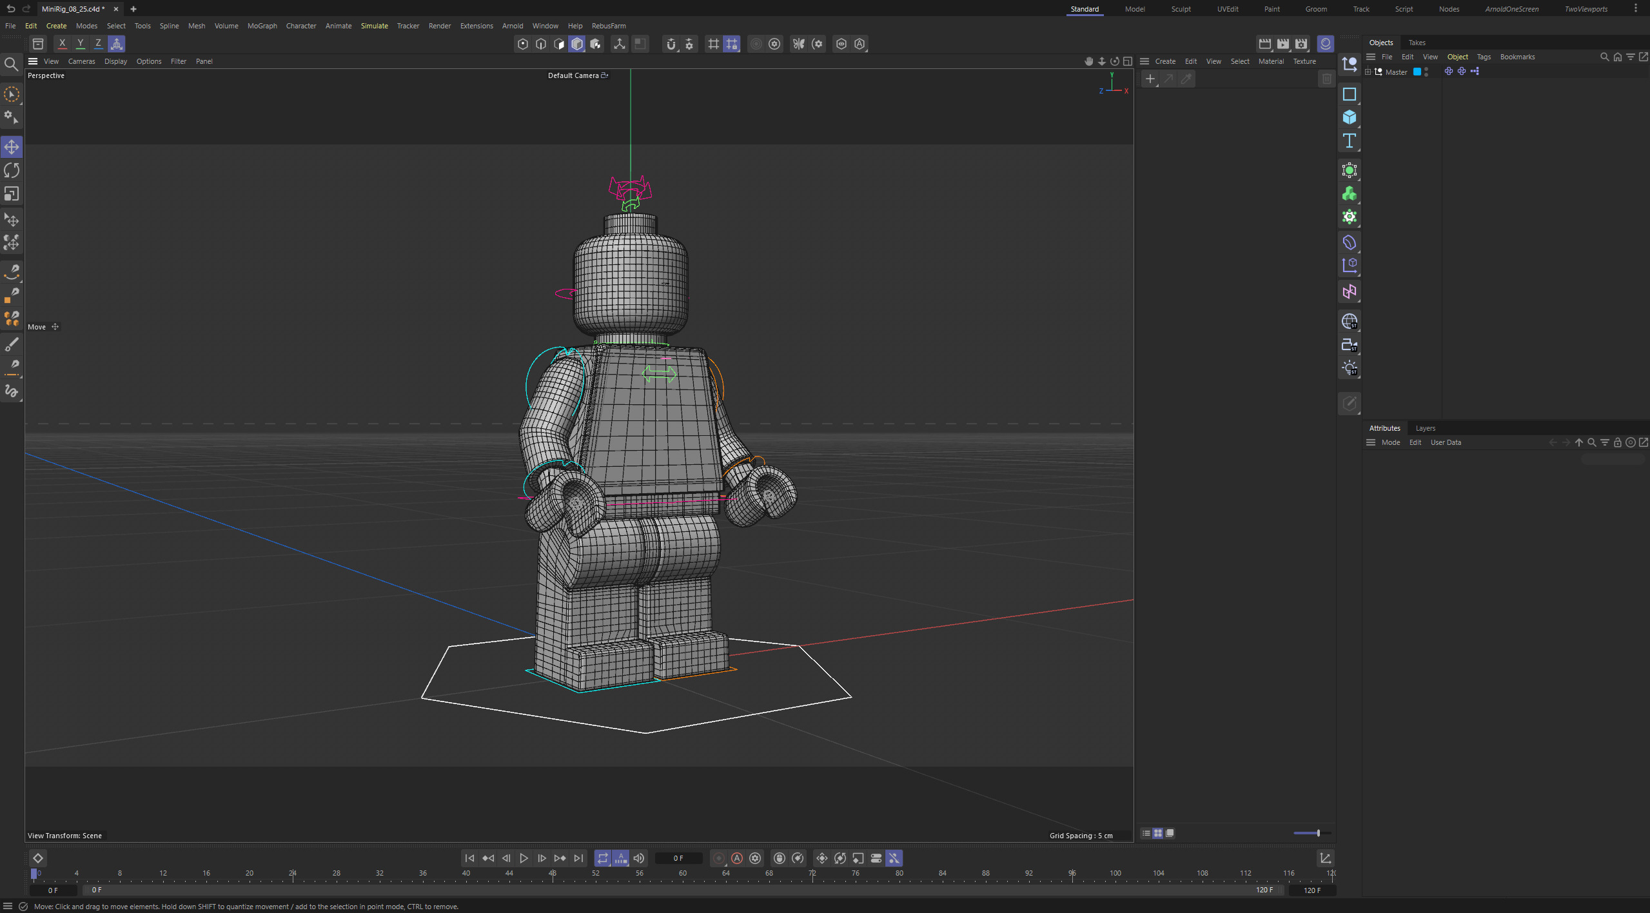This screenshot has width=1650, height=913.
Task: Open viewport hamburger menu
Action: click(33, 61)
